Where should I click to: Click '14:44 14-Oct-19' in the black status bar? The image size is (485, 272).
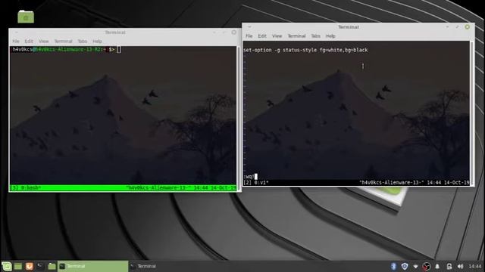click(x=448, y=183)
